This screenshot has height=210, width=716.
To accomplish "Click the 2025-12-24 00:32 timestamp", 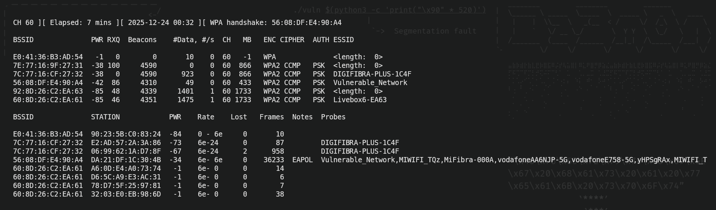I will 161,23.
